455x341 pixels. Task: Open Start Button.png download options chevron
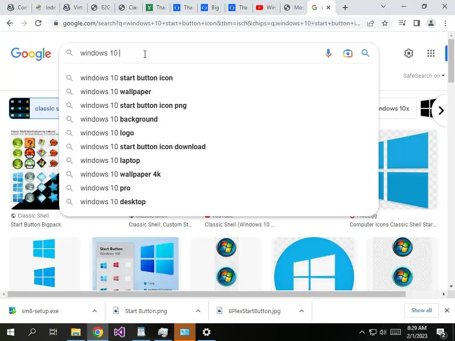click(x=198, y=311)
